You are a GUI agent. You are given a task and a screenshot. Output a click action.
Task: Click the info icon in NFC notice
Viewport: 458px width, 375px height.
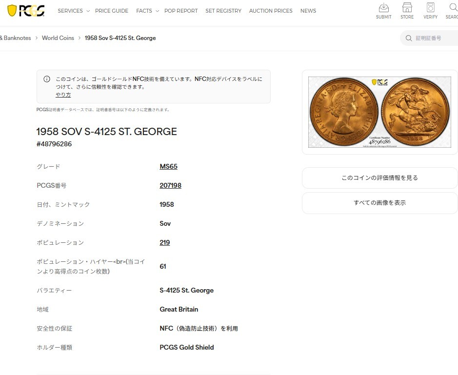[47, 79]
